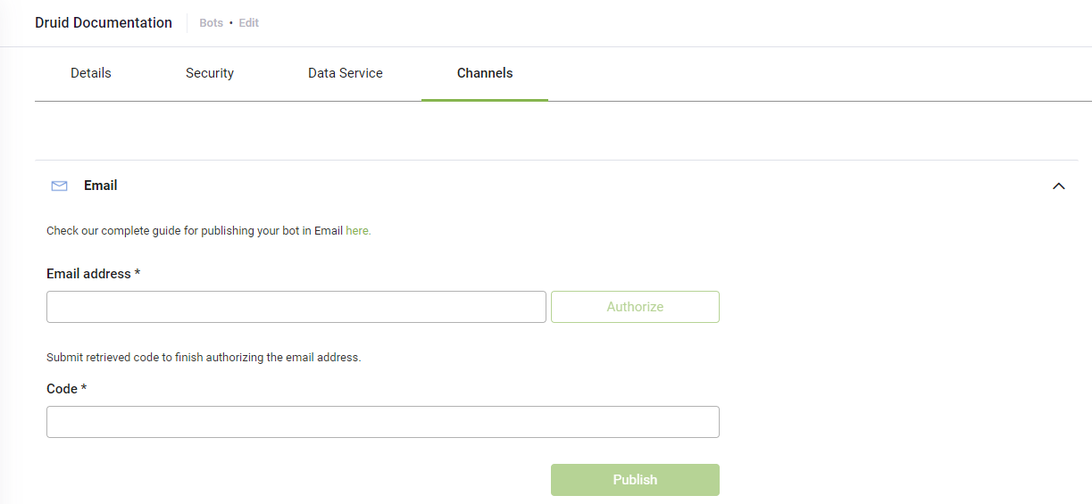Click the Publish button
The height and width of the screenshot is (504, 1092).
pyautogui.click(x=635, y=480)
